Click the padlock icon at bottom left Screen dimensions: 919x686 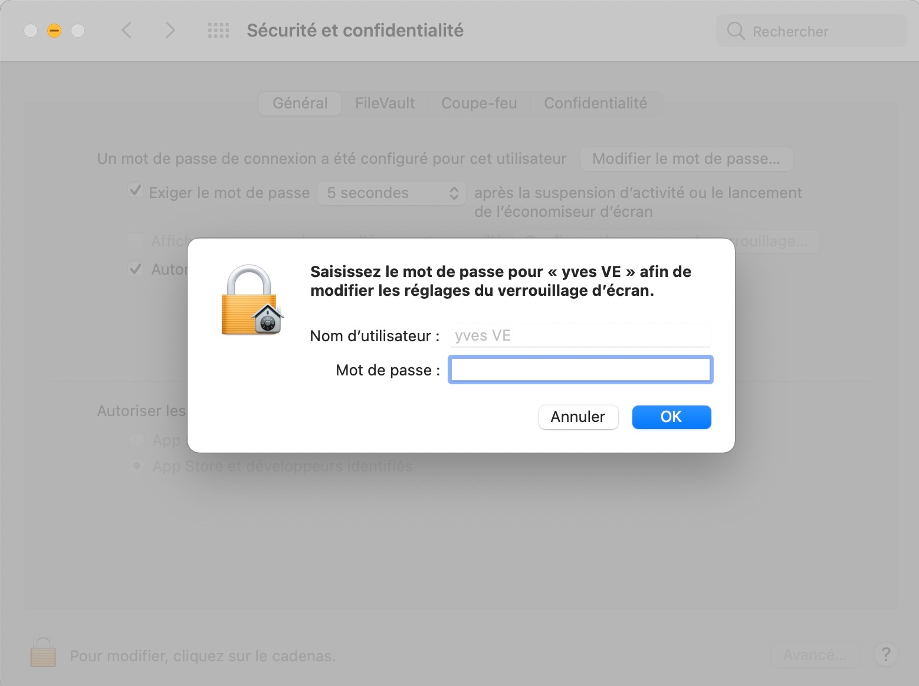(43, 652)
